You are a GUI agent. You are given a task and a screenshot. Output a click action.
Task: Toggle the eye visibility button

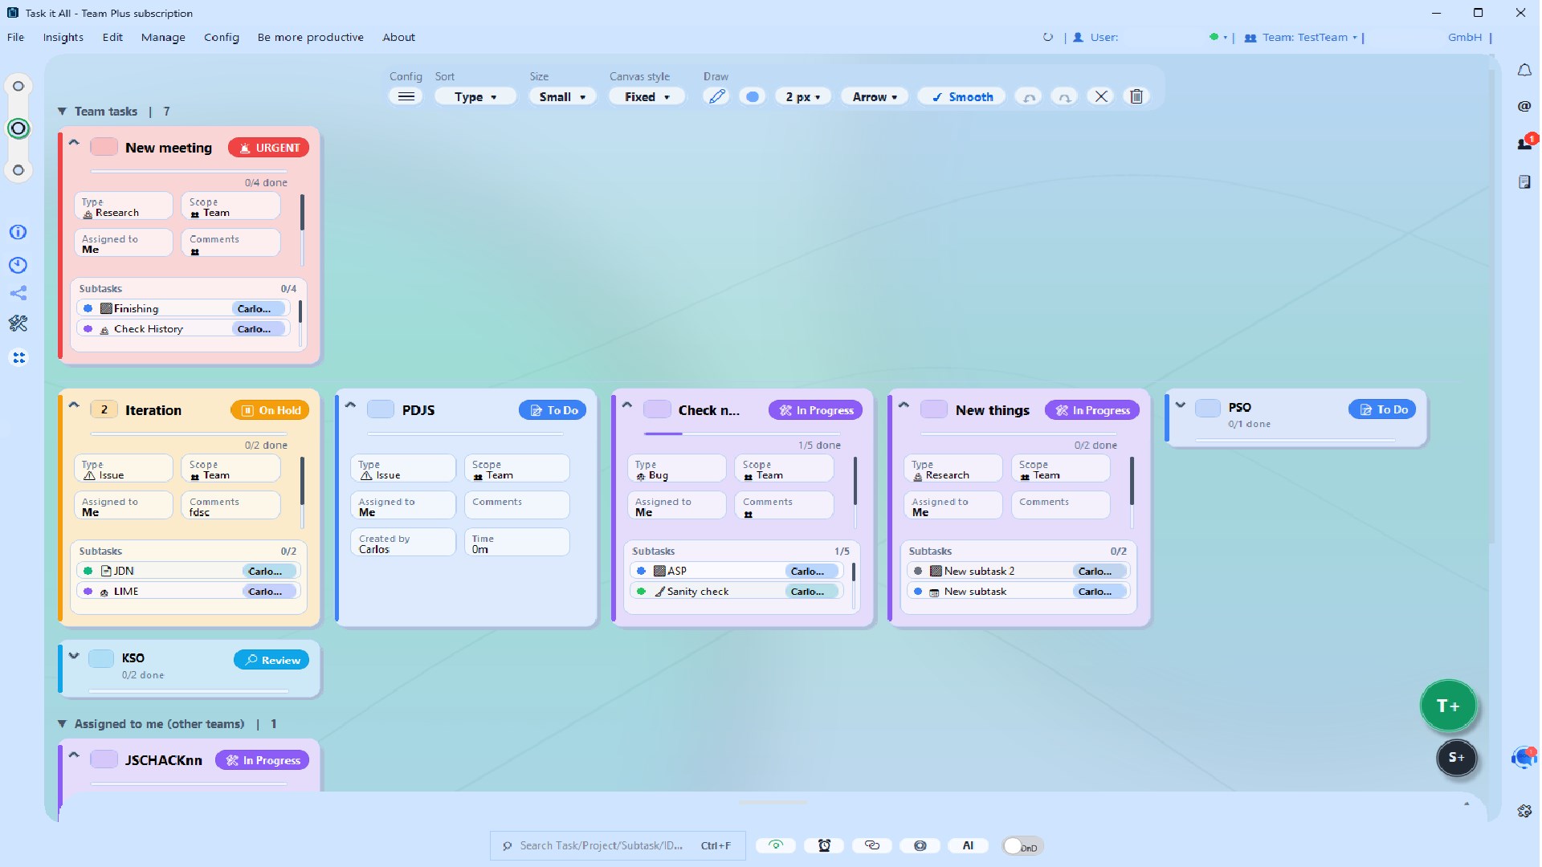[776, 845]
